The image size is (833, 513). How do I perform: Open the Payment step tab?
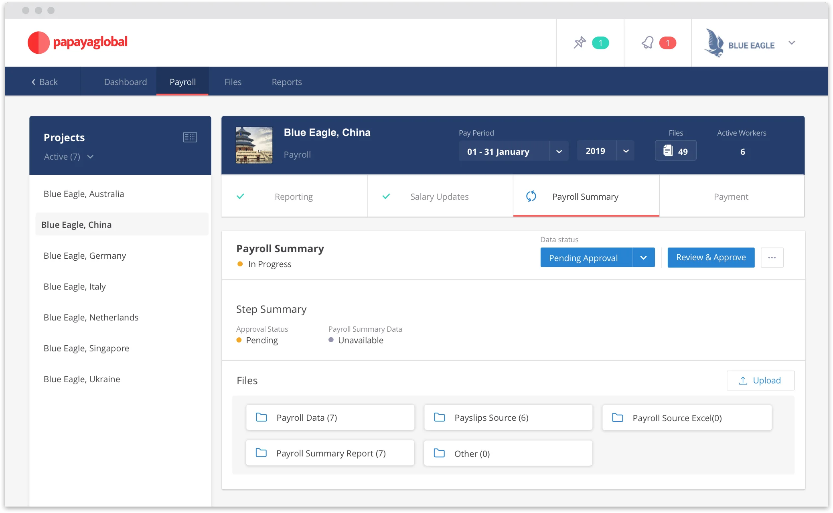click(731, 197)
